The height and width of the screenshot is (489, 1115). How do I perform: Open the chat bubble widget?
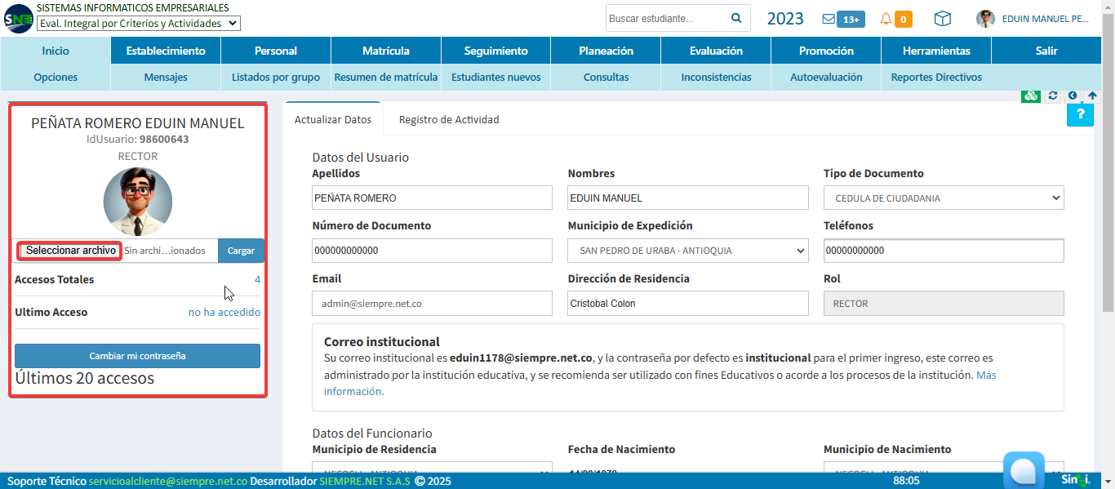pos(1024,471)
